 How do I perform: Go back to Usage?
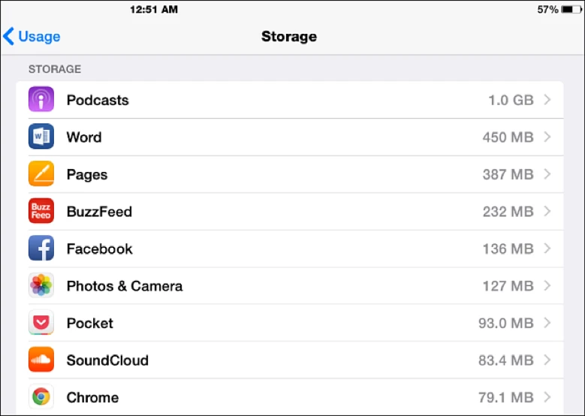(x=32, y=36)
